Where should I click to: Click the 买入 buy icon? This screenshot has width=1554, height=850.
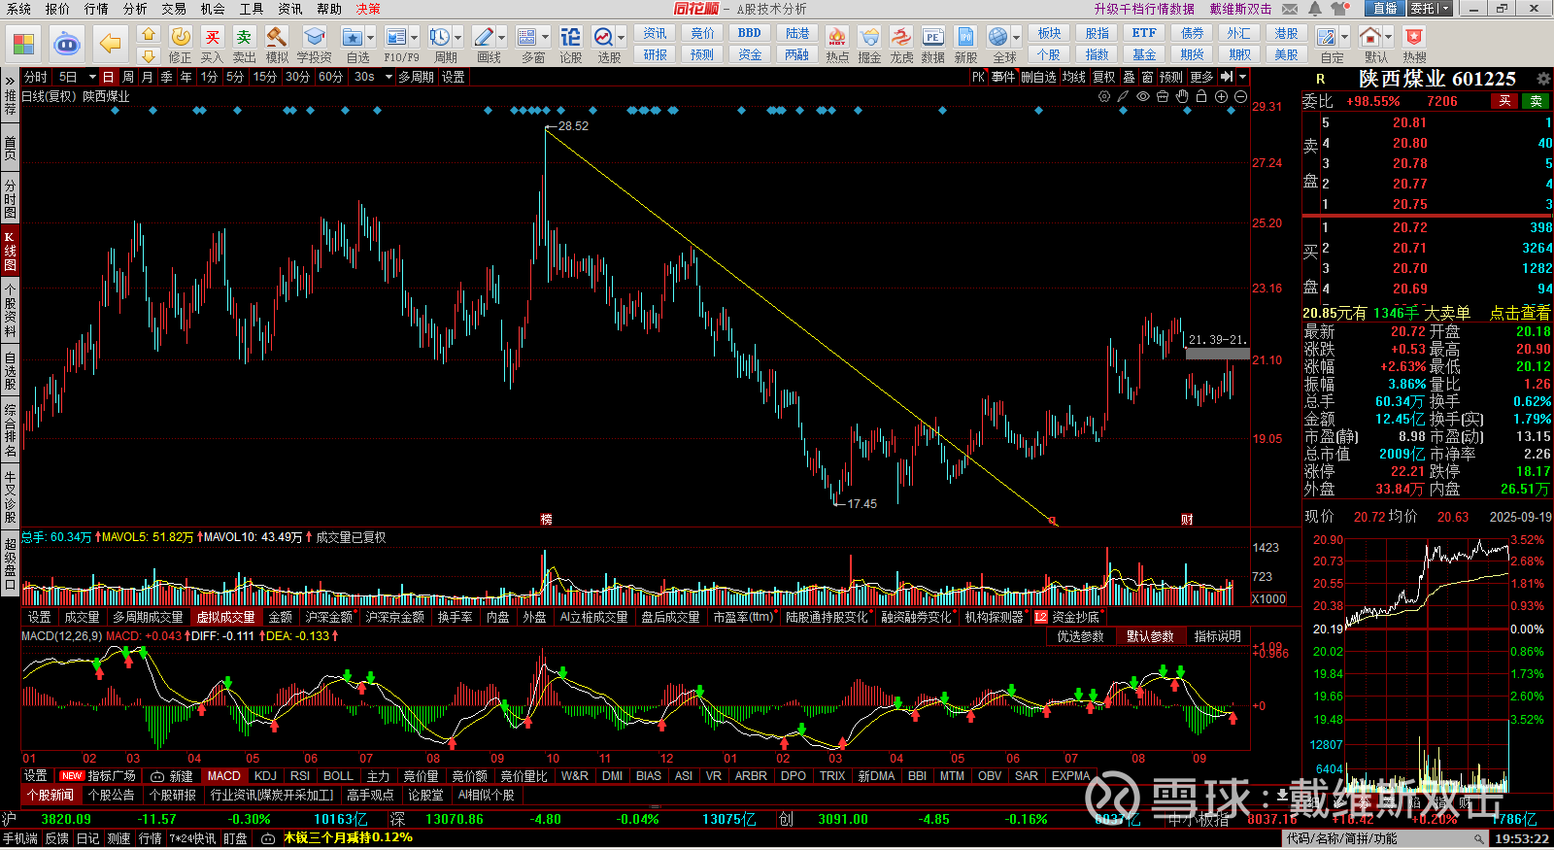pos(213,37)
